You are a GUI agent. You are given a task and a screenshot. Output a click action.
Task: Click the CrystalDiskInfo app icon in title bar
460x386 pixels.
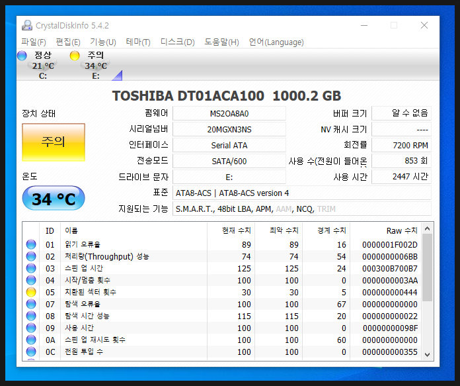click(27, 25)
